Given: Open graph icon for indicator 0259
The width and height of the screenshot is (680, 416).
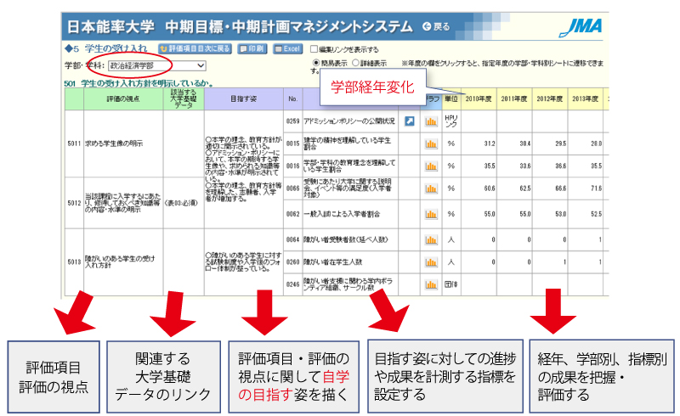Looking at the screenshot, I should (431, 121).
